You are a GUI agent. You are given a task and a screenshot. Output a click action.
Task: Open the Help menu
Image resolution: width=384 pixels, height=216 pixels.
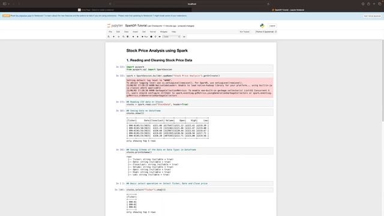point(173,32)
